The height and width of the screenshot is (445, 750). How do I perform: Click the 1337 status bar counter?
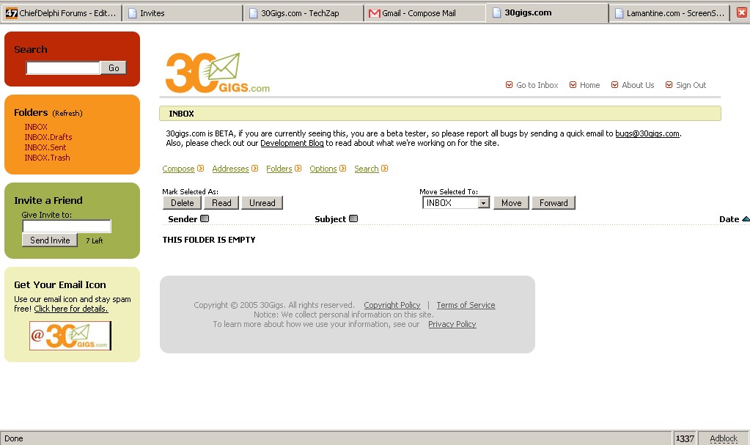(685, 438)
